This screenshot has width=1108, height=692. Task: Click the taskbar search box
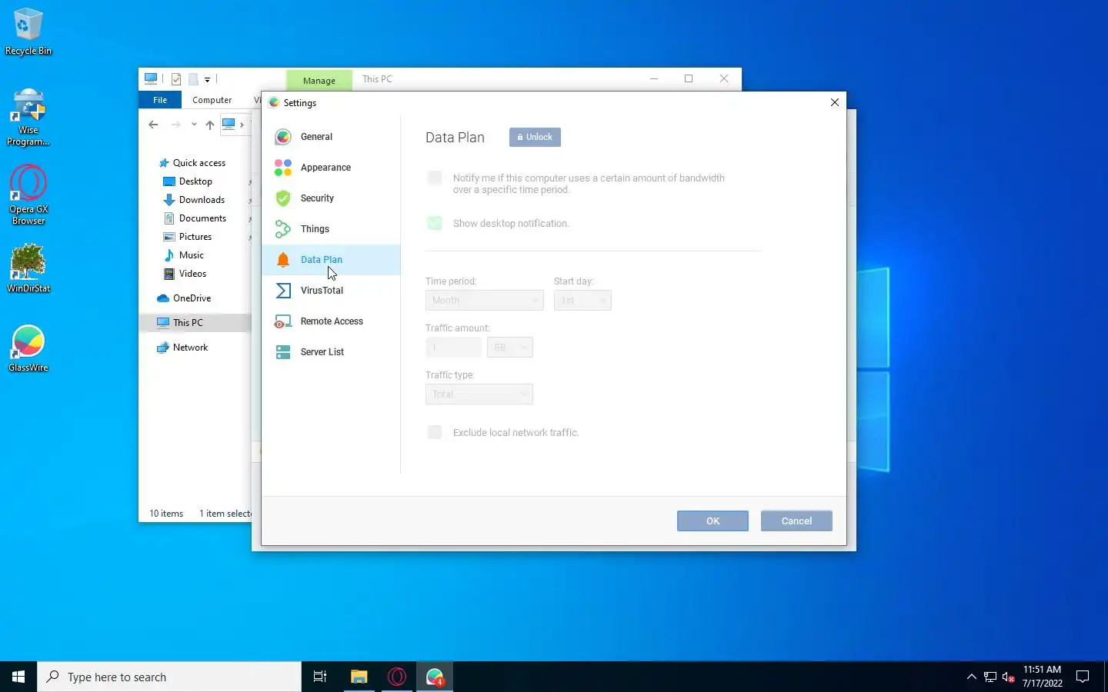(169, 677)
